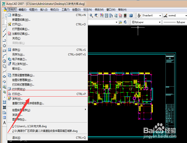Open the ByLayer linetype dropdown

(175, 22)
